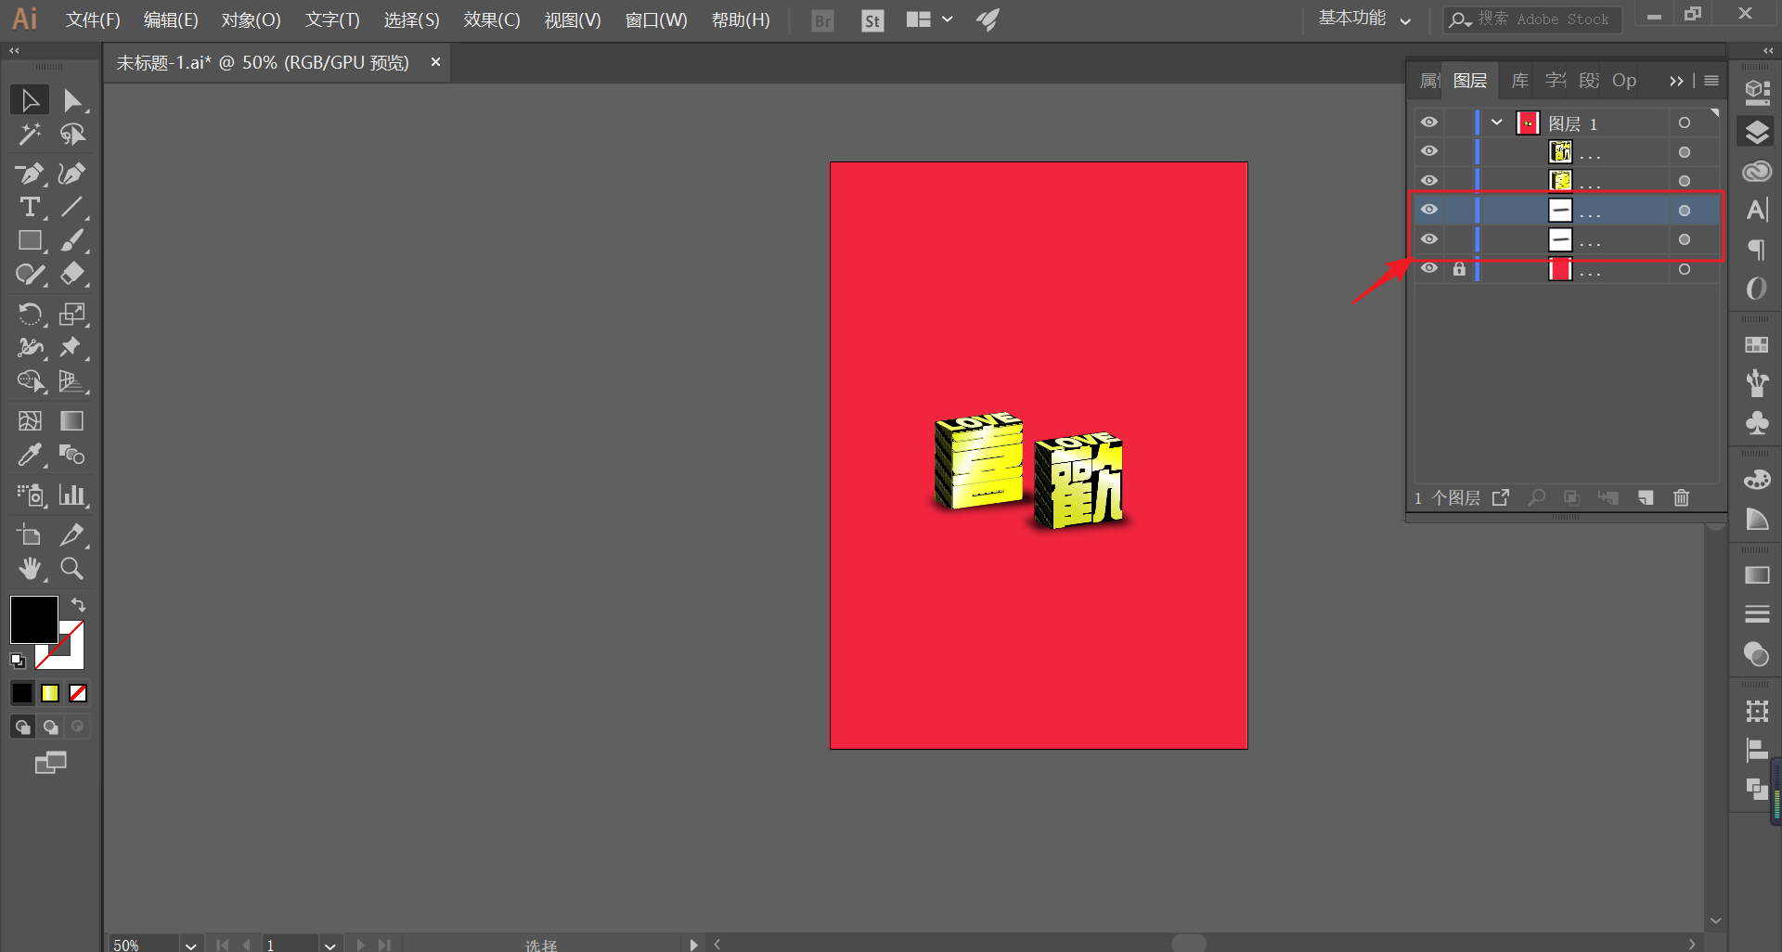Apply solid Color with the black square button
The height and width of the screenshot is (952, 1782).
click(21, 693)
